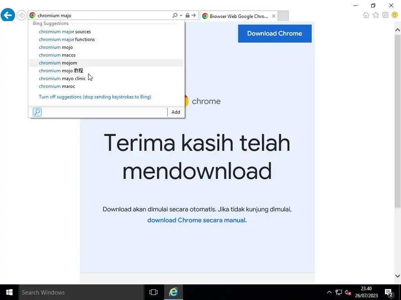Click the smiley feedback icon

tap(395, 15)
